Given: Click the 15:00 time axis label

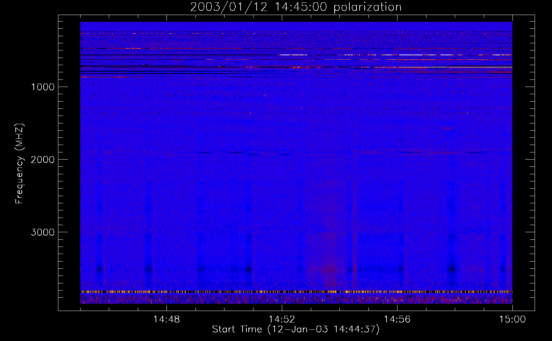Looking at the screenshot, I should click(512, 320).
